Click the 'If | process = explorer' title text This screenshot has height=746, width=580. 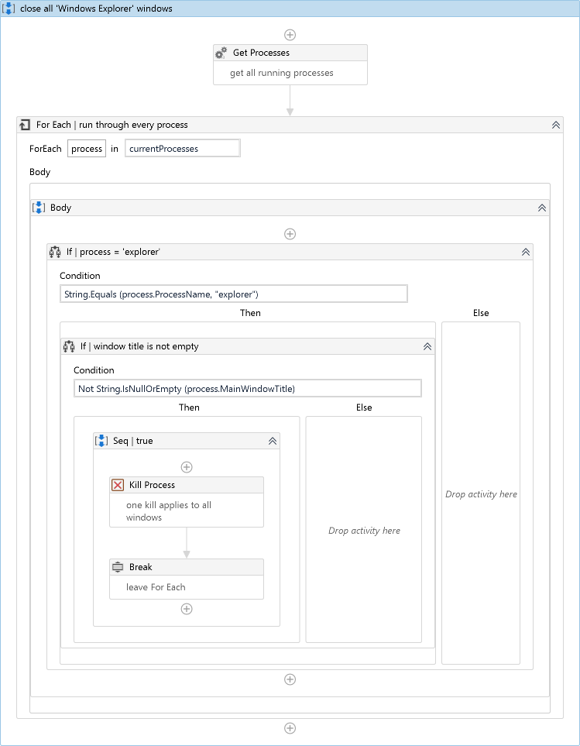pyautogui.click(x=113, y=252)
